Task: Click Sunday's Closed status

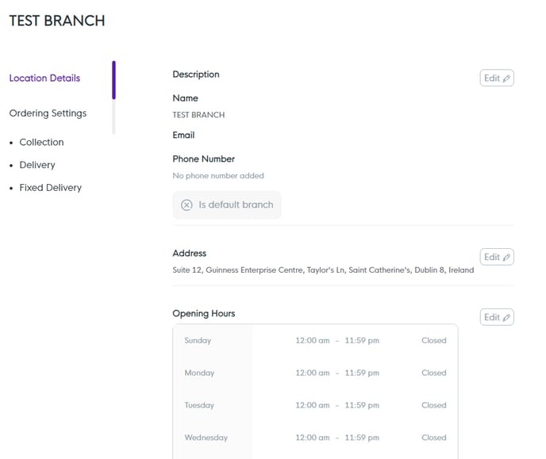Action: (433, 341)
